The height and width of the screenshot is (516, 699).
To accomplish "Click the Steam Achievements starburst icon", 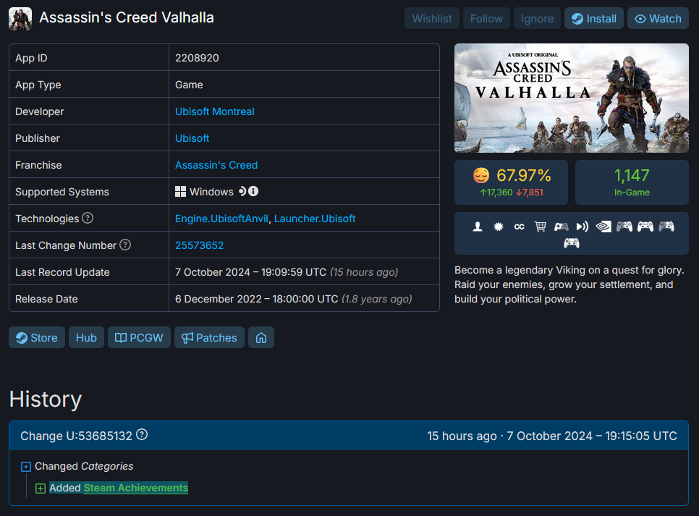I will [499, 227].
